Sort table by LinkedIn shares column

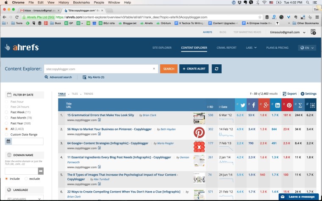point(275,105)
